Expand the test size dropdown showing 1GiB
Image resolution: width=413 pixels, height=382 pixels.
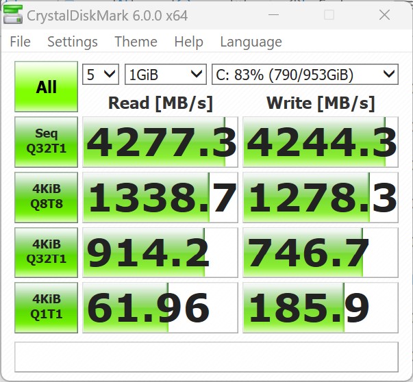(166, 74)
